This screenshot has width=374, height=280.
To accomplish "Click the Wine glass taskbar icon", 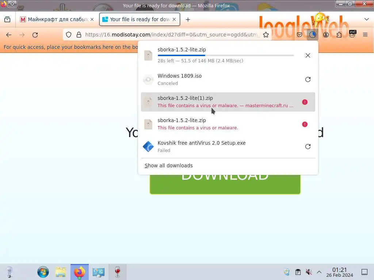I will tap(117, 272).
